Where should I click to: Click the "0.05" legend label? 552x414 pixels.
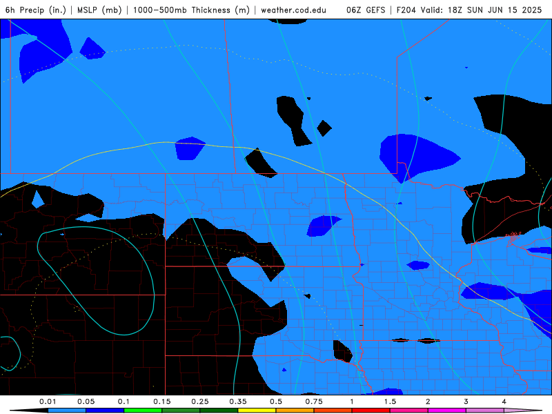(86, 402)
